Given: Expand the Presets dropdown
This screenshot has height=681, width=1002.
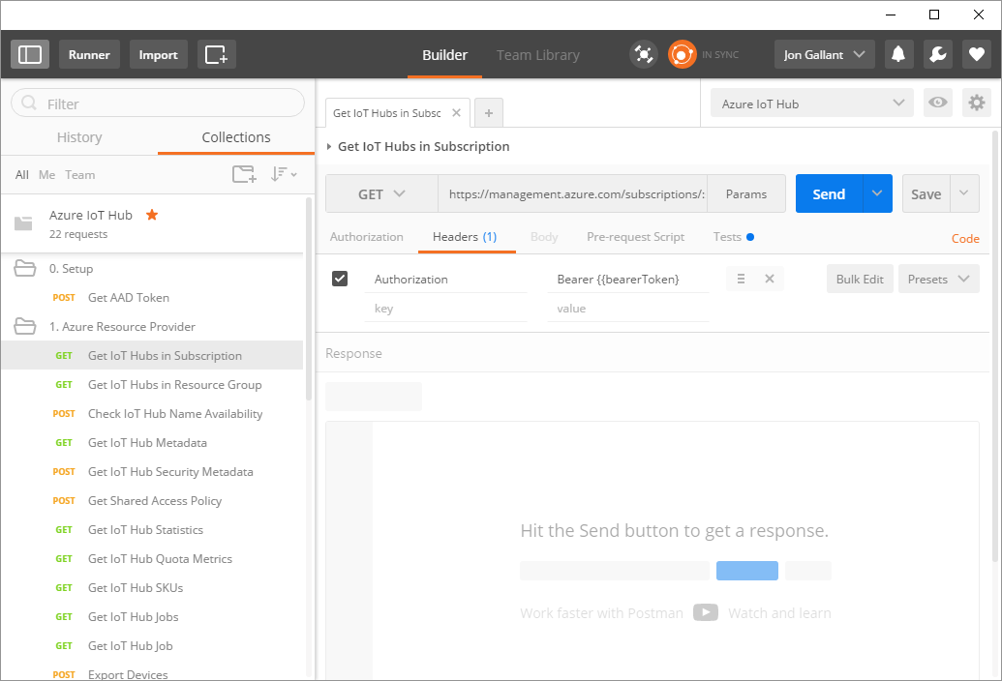Looking at the screenshot, I should [937, 279].
